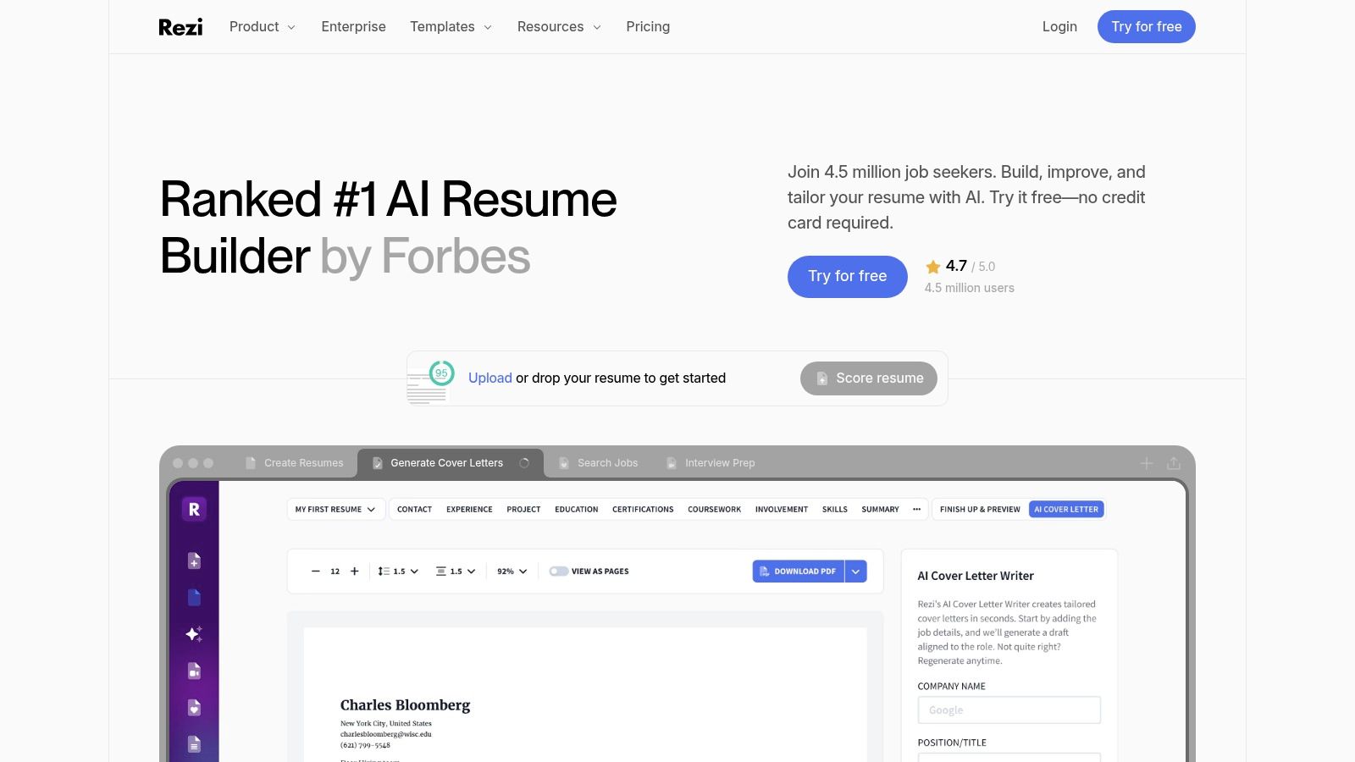The width and height of the screenshot is (1355, 762).
Task: Select the Project section tab
Action: pos(523,510)
